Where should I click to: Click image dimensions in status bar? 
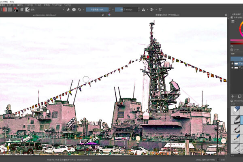tap(205, 160)
